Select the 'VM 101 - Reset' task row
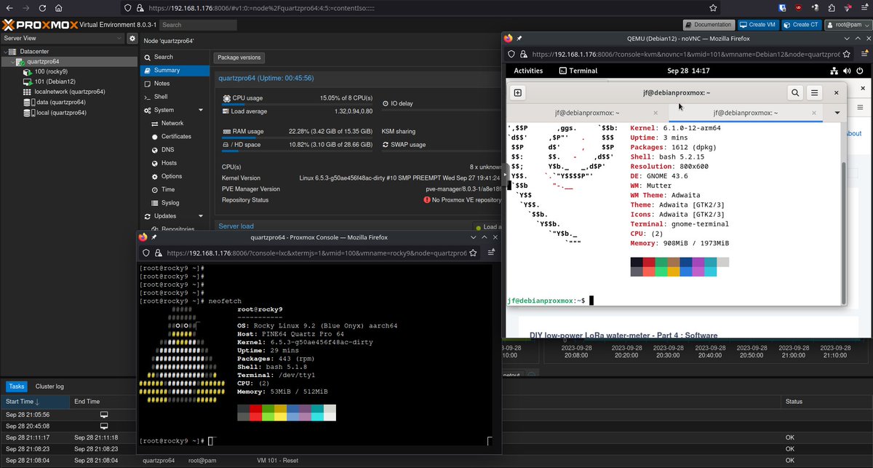This screenshot has height=468, width=873. [436, 460]
